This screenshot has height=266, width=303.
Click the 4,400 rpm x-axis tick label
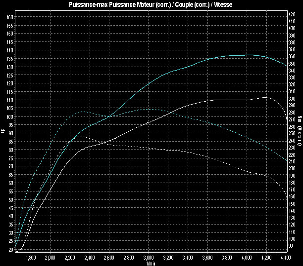pyautogui.click(x=285, y=258)
